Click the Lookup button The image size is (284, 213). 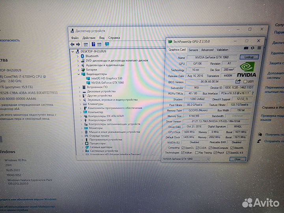pyautogui.click(x=249, y=57)
